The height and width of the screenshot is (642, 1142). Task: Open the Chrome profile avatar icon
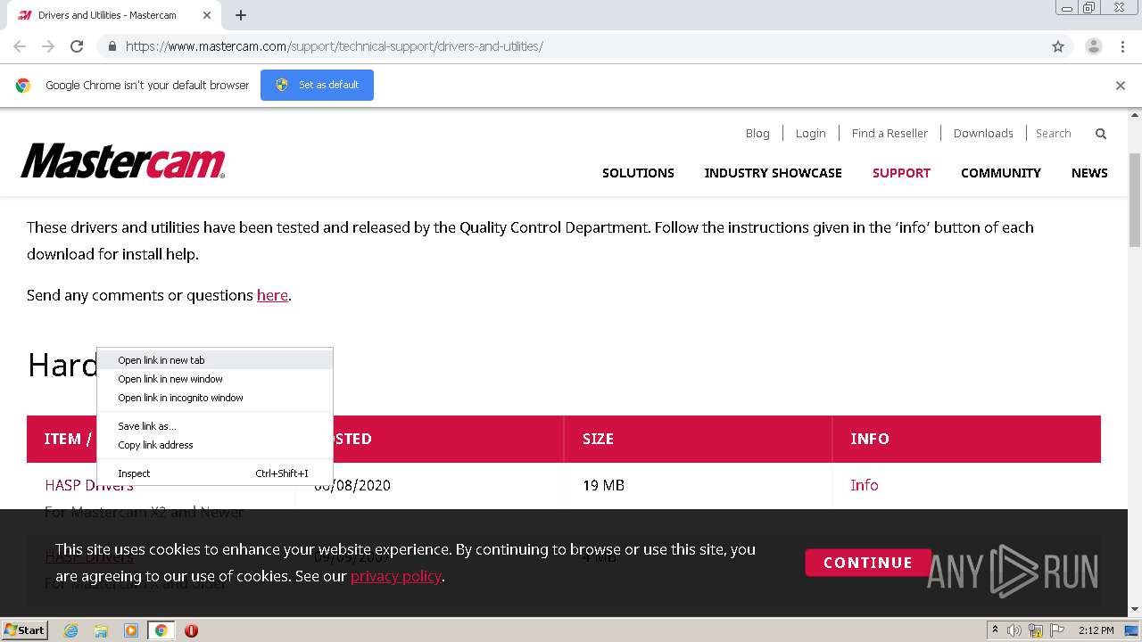[x=1094, y=46]
